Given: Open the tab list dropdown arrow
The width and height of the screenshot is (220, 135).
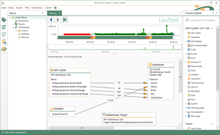Looking at the screenshot, I should (180, 13).
